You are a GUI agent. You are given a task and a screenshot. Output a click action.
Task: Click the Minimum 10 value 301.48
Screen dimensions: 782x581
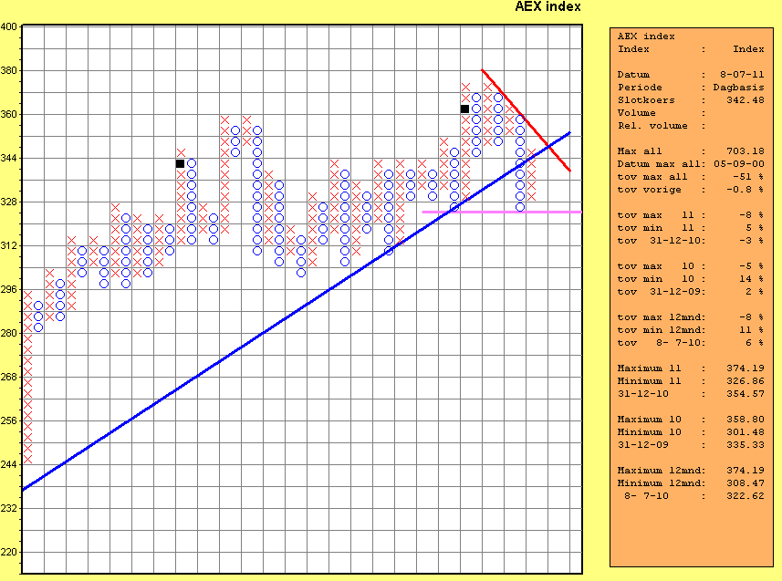point(745,432)
